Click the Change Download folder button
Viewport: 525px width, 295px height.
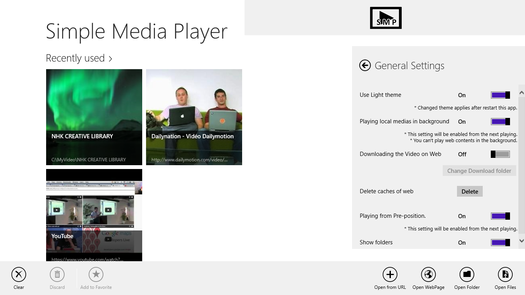(479, 171)
